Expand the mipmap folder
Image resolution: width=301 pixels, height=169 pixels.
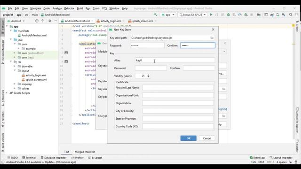(15, 84)
